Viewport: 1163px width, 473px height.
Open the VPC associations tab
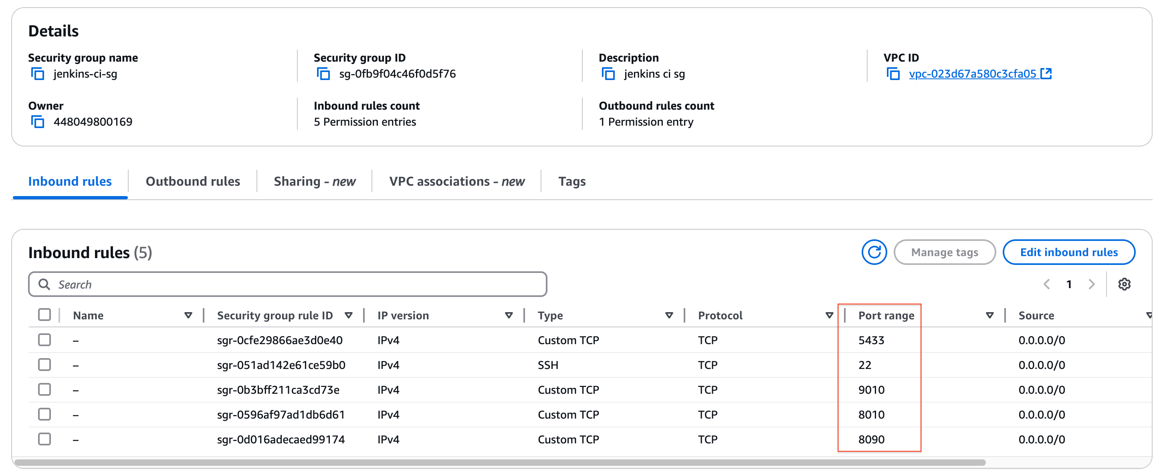456,181
